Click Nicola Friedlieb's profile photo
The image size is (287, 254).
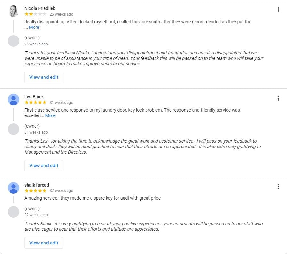coord(13,11)
